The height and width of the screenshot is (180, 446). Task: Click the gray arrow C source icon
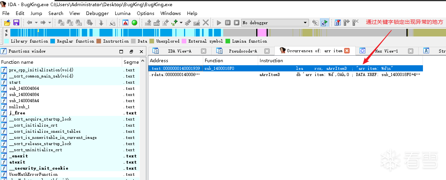(315, 23)
